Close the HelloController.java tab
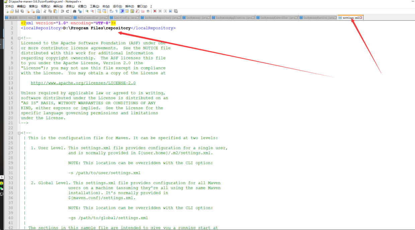415x230 pixels. 107,18
